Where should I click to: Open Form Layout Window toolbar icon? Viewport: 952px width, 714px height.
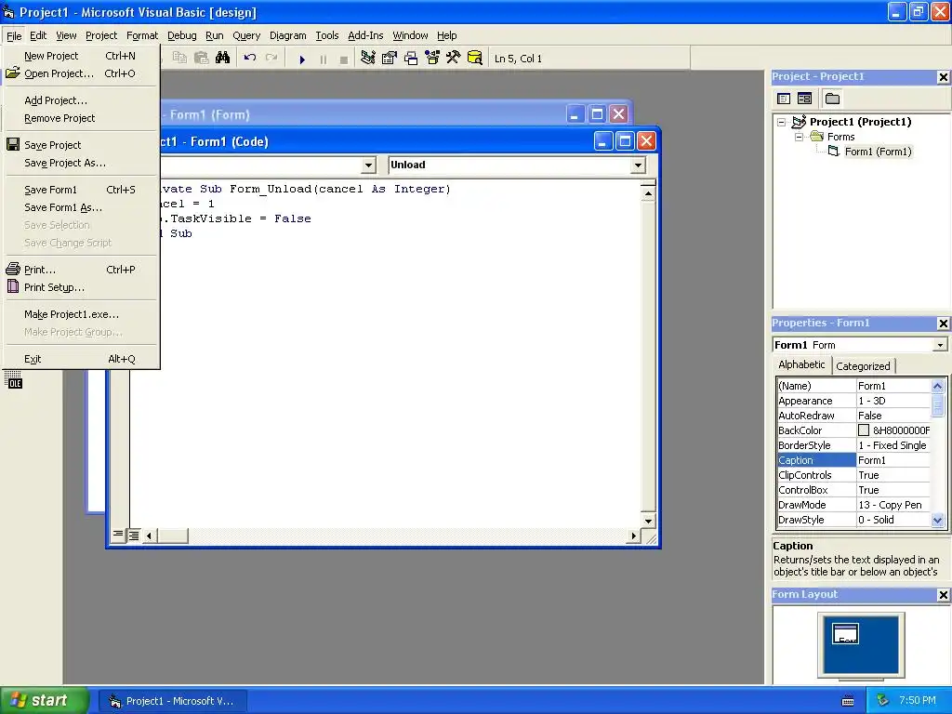point(411,58)
